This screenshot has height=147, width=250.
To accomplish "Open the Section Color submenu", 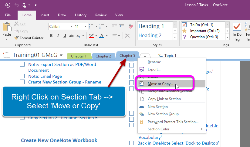I will 171,129.
